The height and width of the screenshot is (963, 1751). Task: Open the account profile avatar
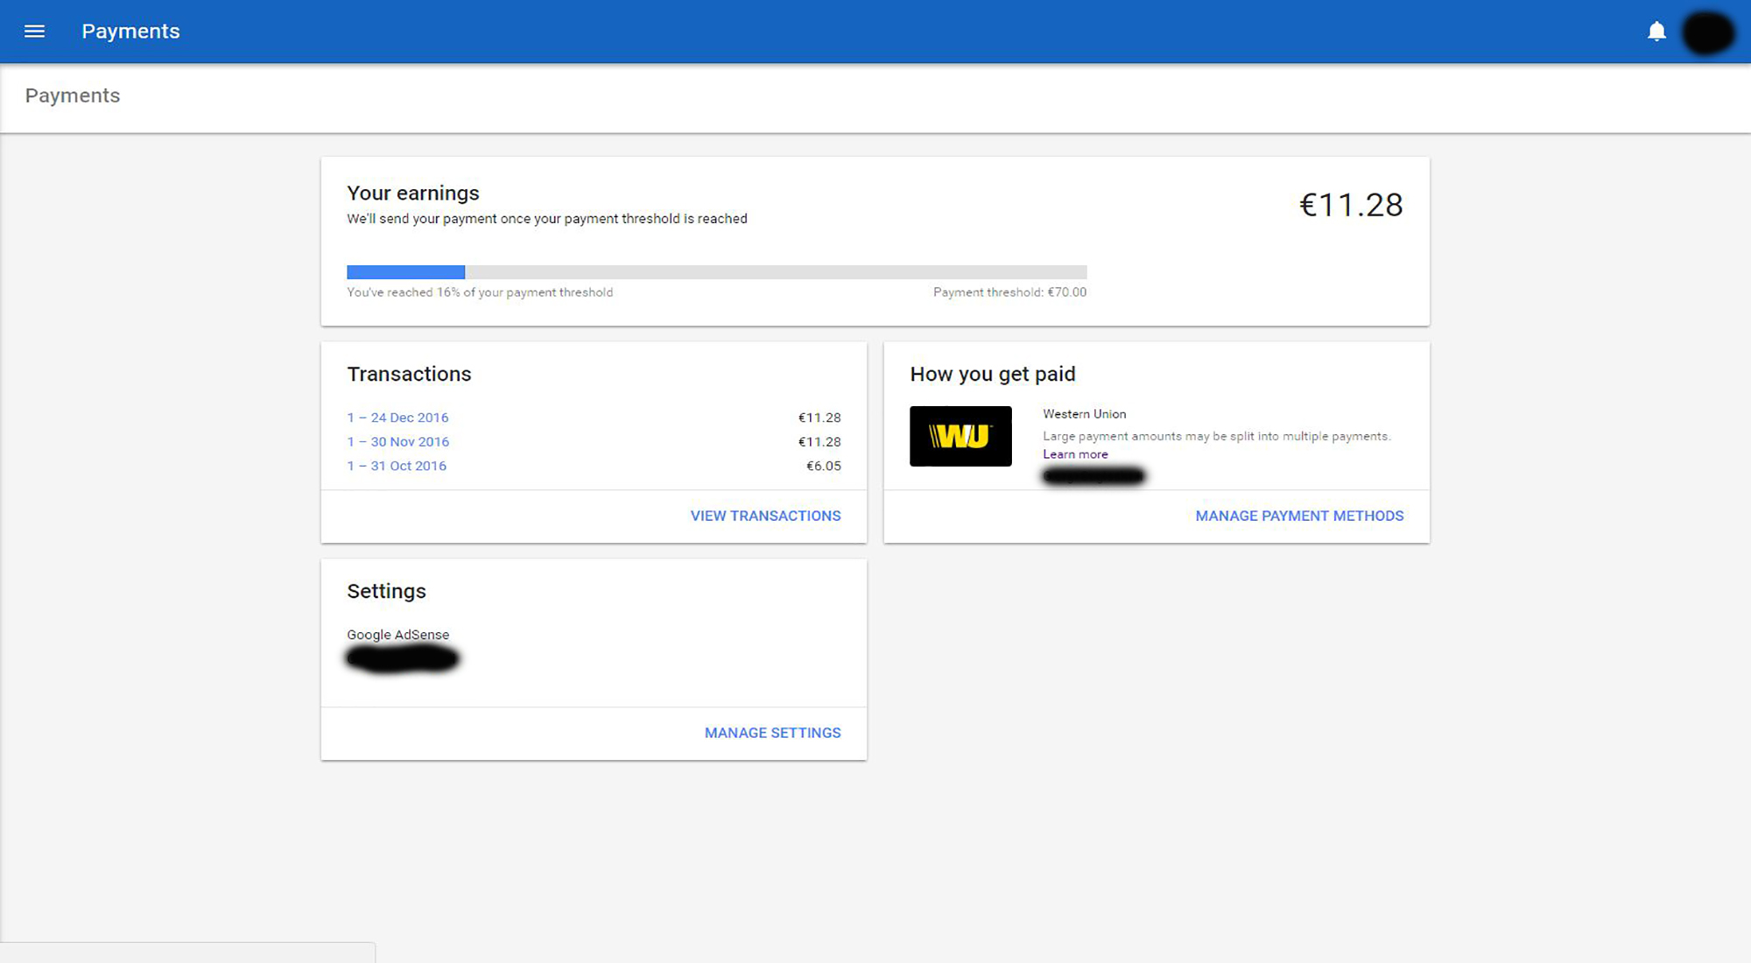click(1707, 32)
